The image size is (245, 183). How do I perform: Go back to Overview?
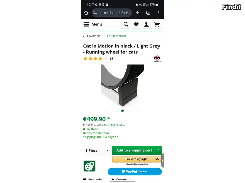[x=92, y=36]
